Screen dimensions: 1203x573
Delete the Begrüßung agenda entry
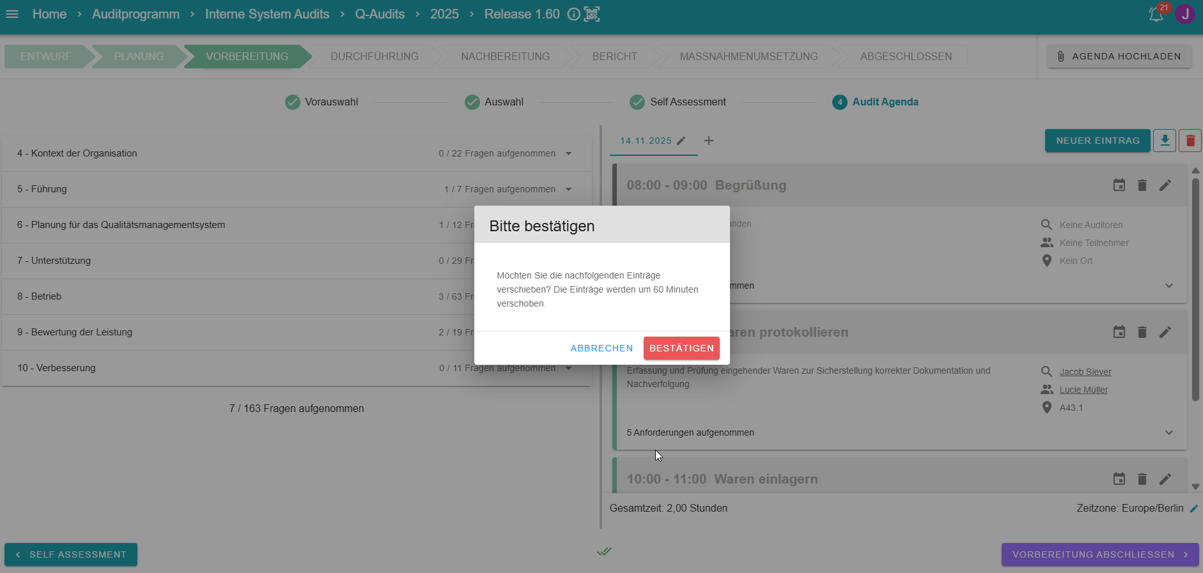point(1142,185)
